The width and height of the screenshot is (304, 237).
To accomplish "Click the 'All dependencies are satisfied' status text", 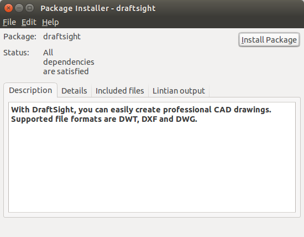I will pos(69,62).
